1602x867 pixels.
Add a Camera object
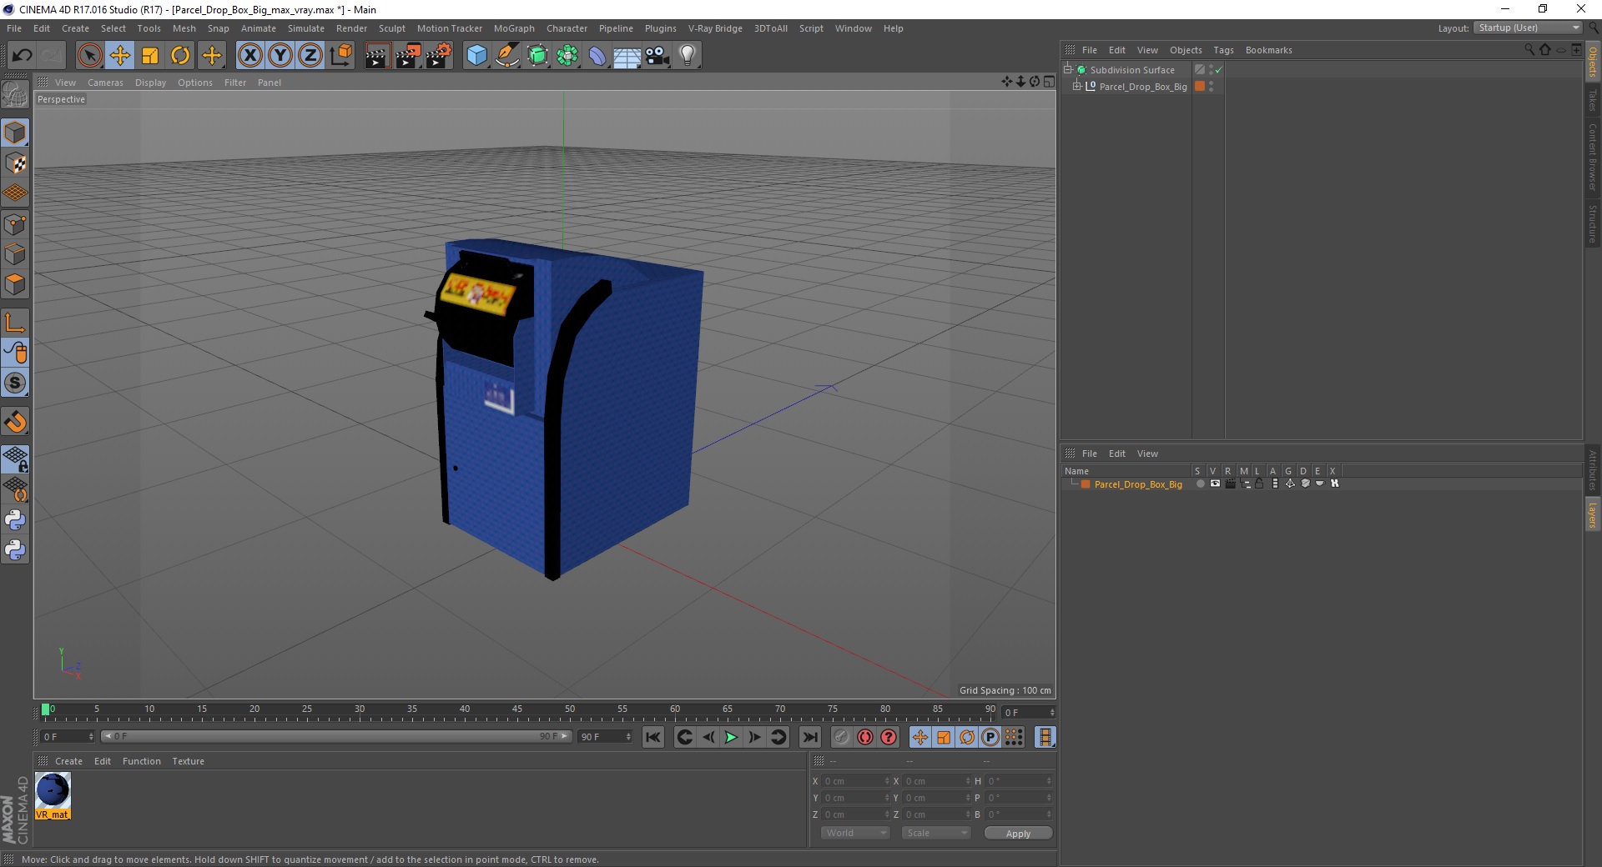coord(657,55)
